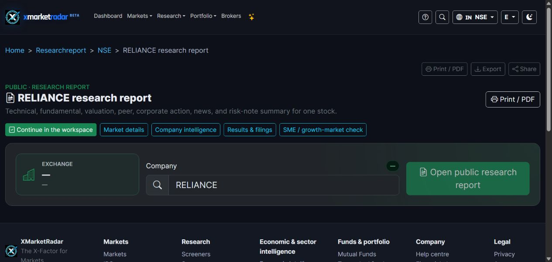Open footer Markets link
The image size is (552, 262).
(115, 254)
